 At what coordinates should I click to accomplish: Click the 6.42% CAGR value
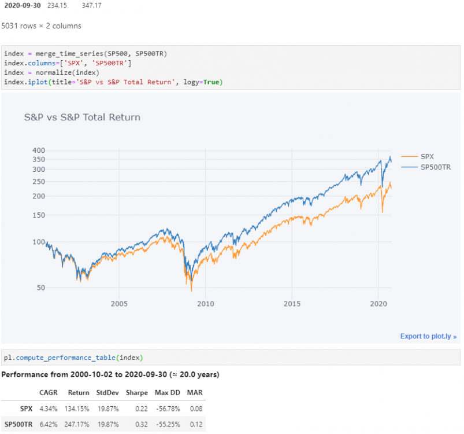(49, 424)
